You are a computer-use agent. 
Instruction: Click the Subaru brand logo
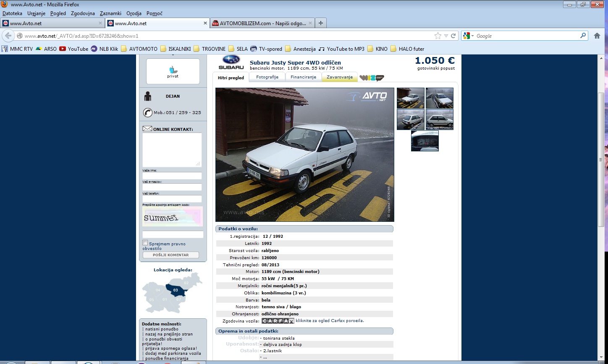231,62
